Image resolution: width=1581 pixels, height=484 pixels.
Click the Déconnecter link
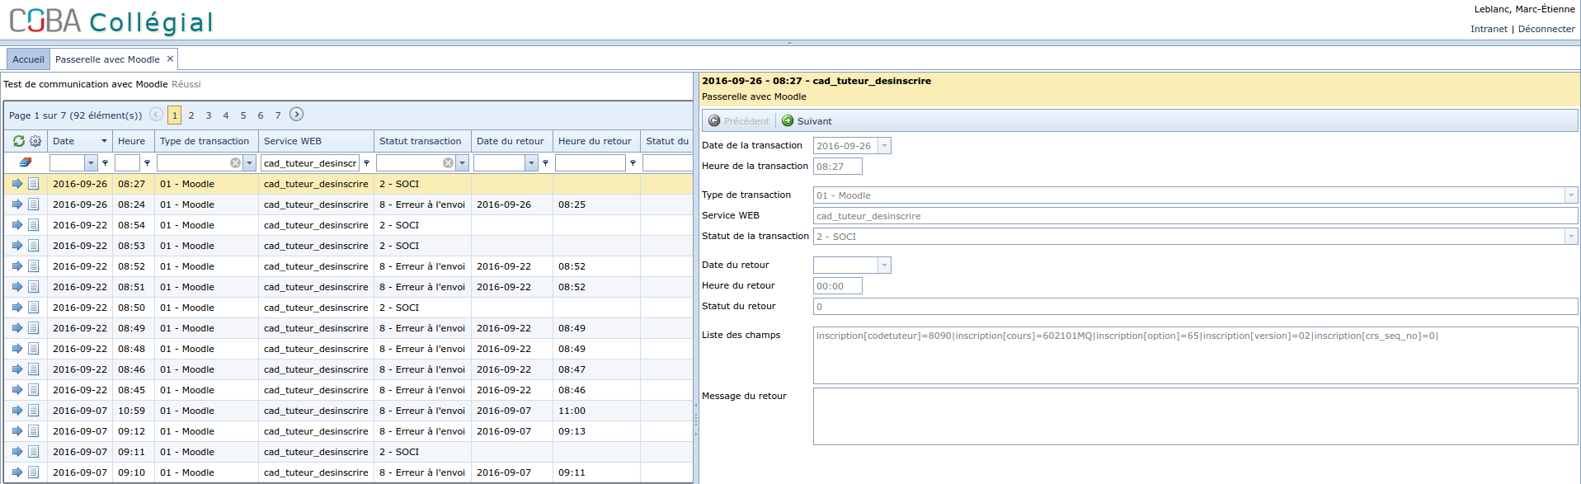point(1546,29)
